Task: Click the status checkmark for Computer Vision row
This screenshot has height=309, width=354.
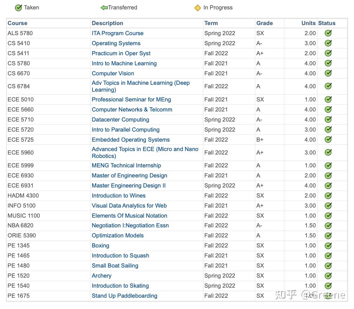Action: [328, 73]
